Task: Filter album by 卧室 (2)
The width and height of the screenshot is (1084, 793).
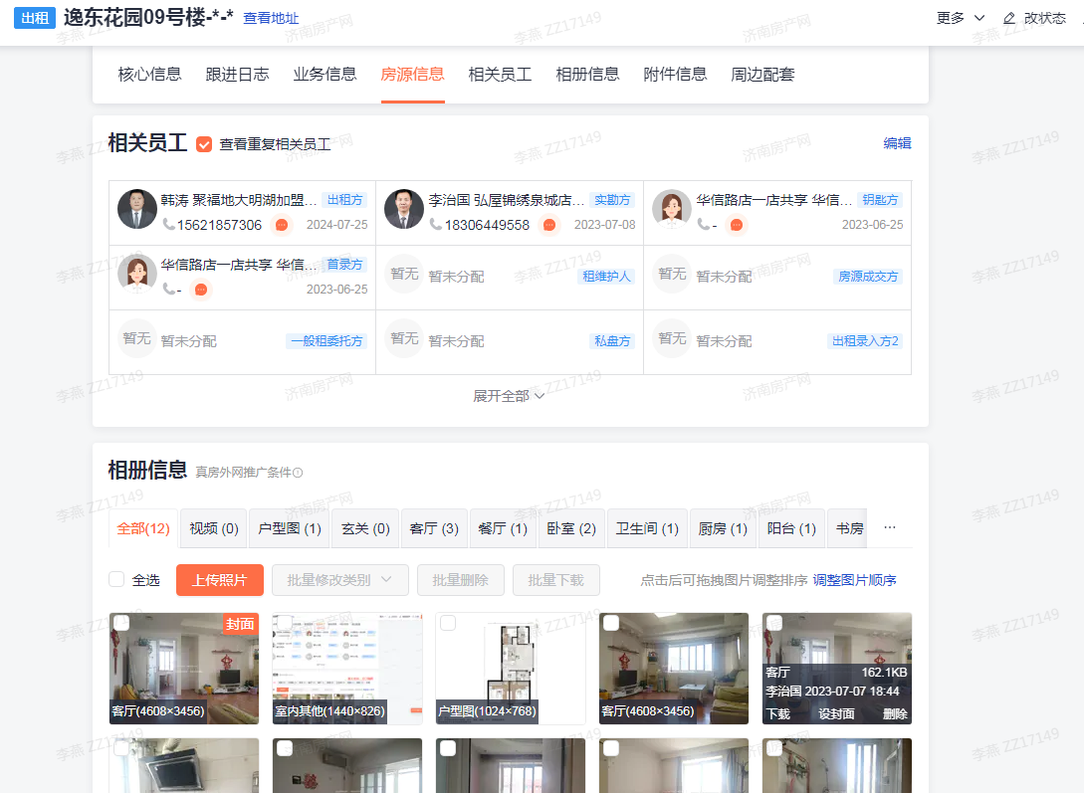Action: pos(571,528)
